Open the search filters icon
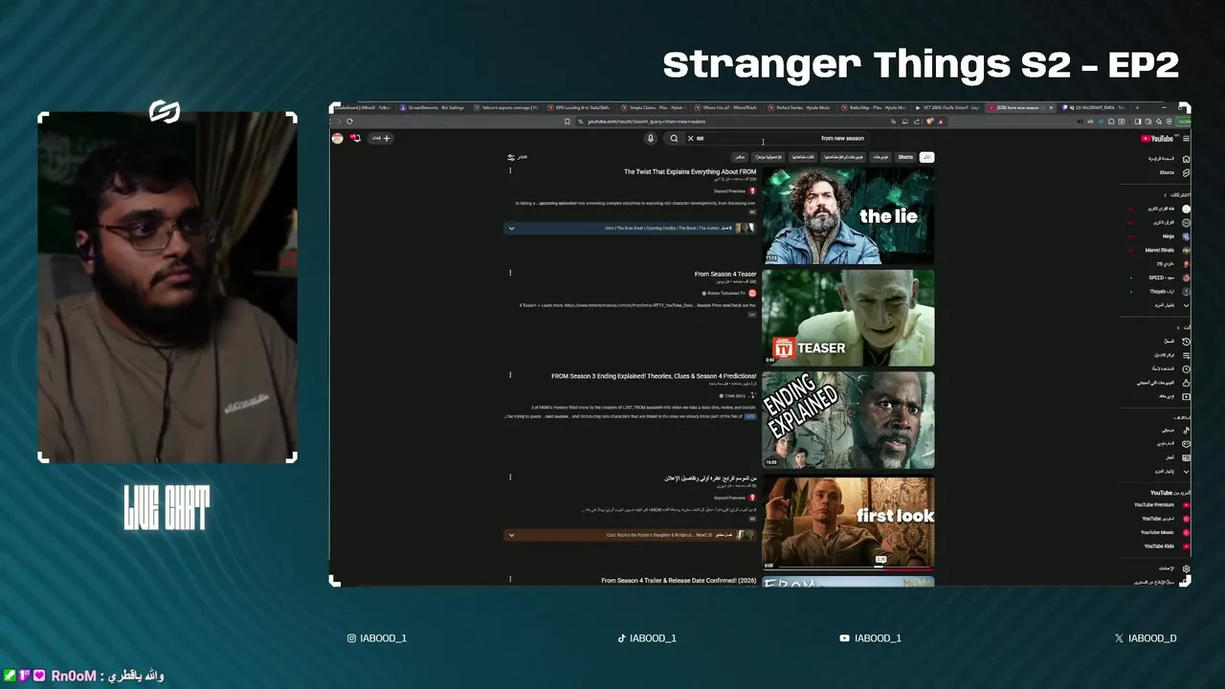This screenshot has height=689, width=1225. click(x=511, y=157)
